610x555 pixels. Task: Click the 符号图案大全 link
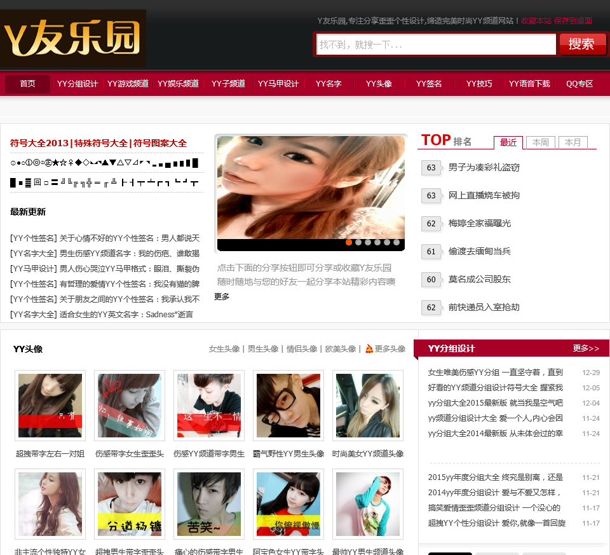tap(160, 143)
